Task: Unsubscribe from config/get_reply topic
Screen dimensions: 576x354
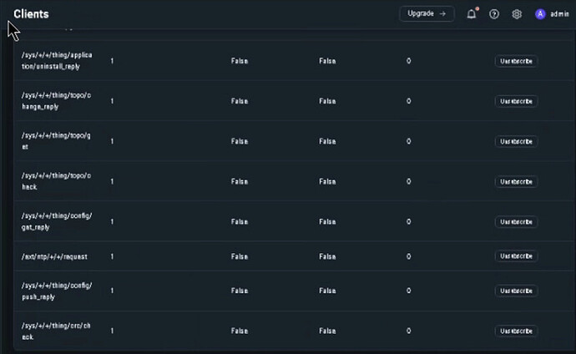Action: (x=516, y=221)
